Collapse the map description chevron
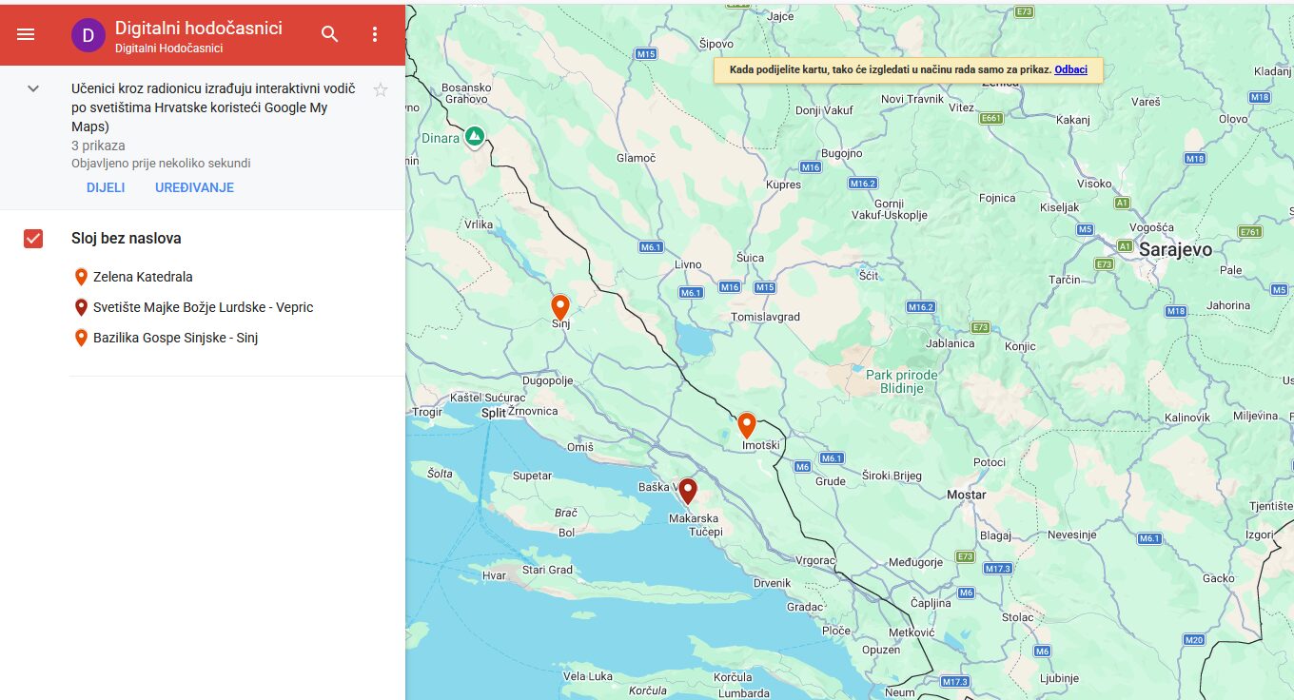This screenshot has width=1294, height=700. 33,88
